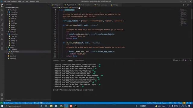Screen dimensions: 193x108
Task: Open new terminal launch profile dropdown
Action: coord(181,60)
